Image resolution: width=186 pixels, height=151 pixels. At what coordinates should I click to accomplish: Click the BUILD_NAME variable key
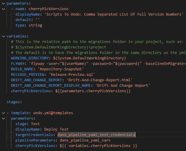coord(22,69)
